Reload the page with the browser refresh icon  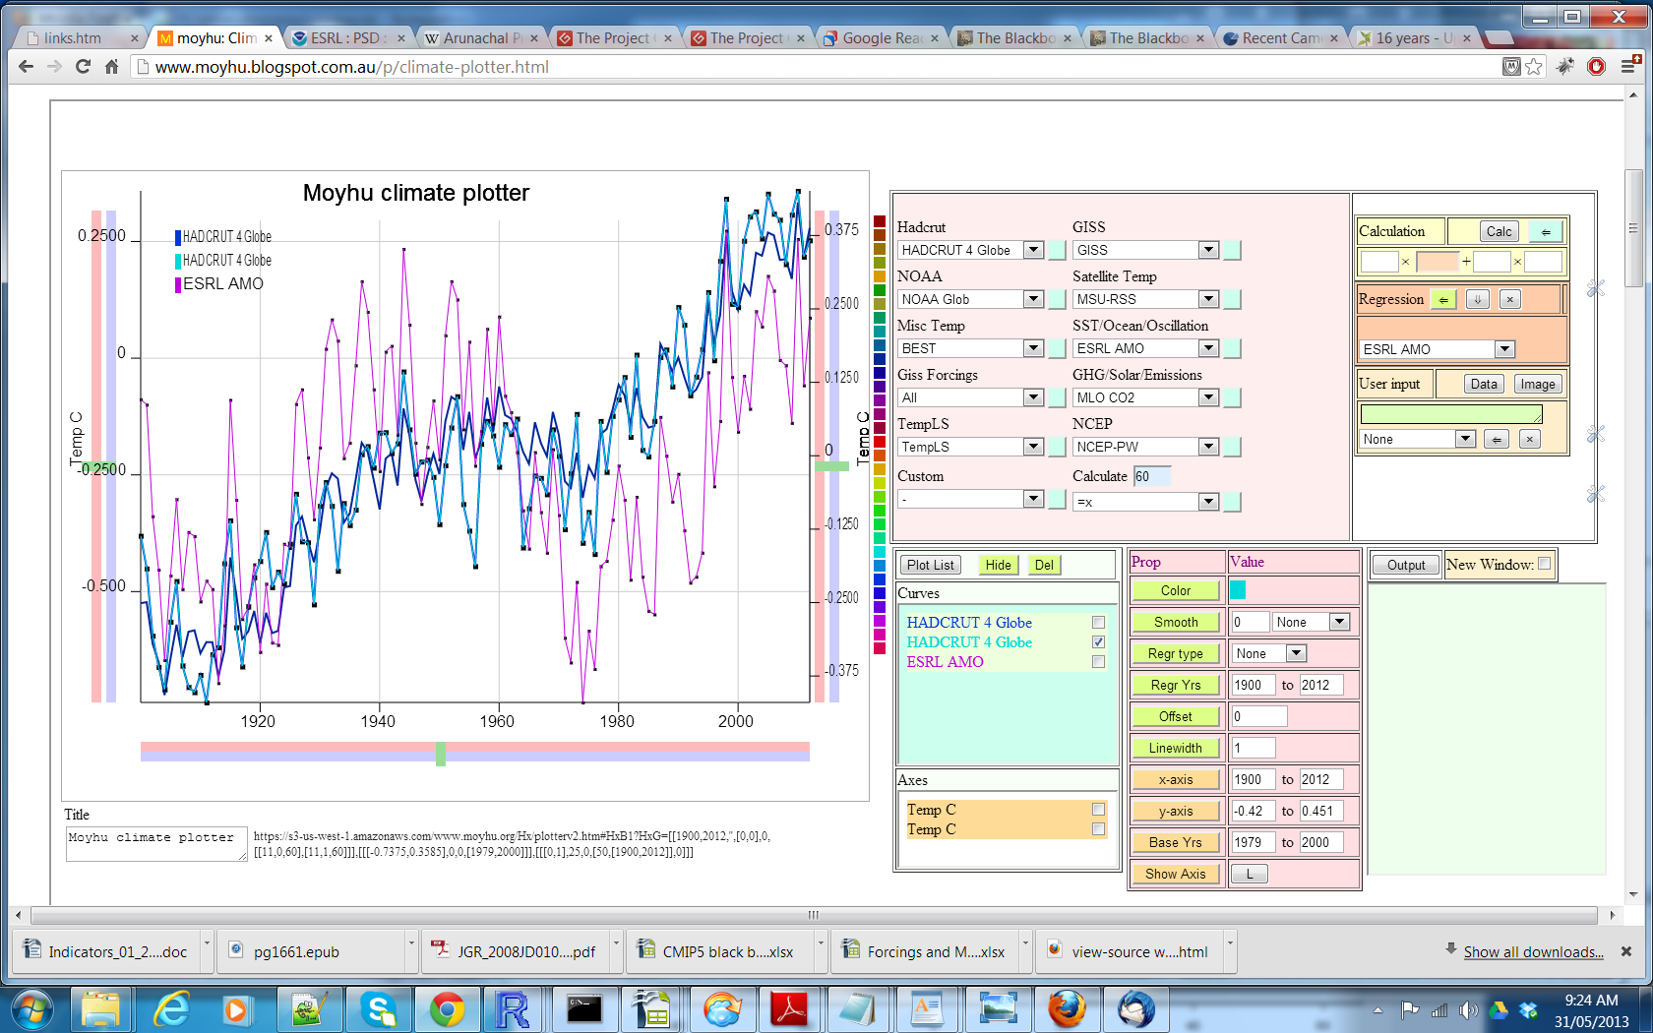pyautogui.click(x=83, y=67)
